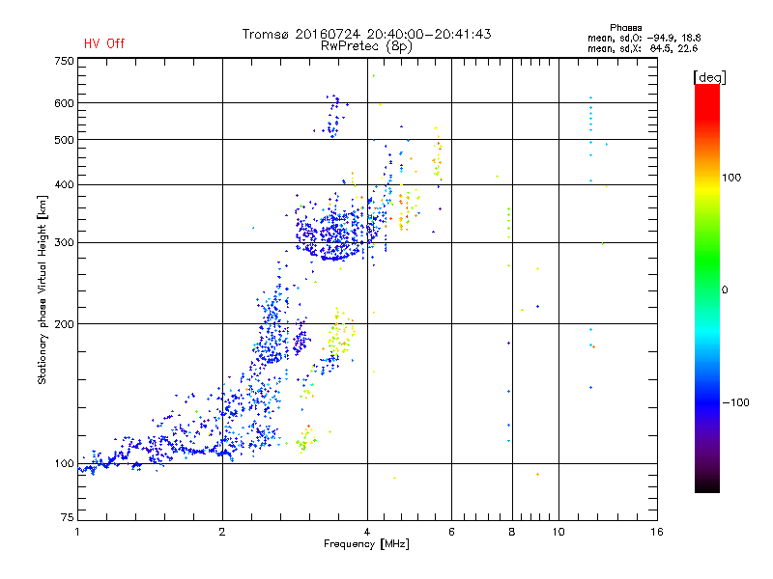Click the rainbow phase colorbar
The height and width of the screenshot is (579, 773).
[707, 288]
